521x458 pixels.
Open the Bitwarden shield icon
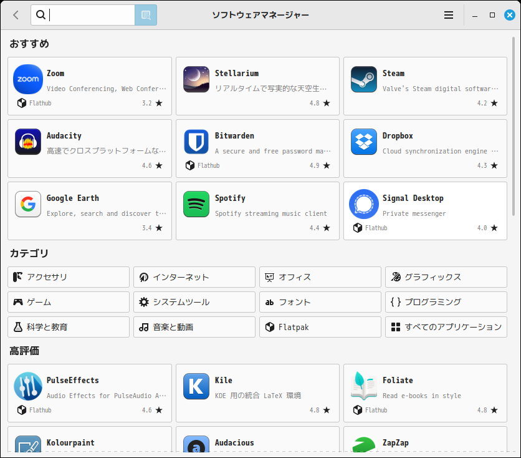(196, 142)
